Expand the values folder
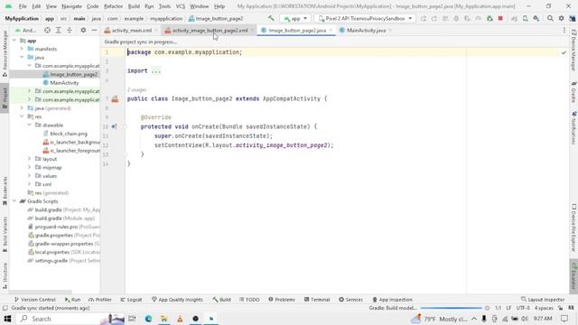Screen dimensions: 578x325 pyautogui.click(x=30, y=176)
